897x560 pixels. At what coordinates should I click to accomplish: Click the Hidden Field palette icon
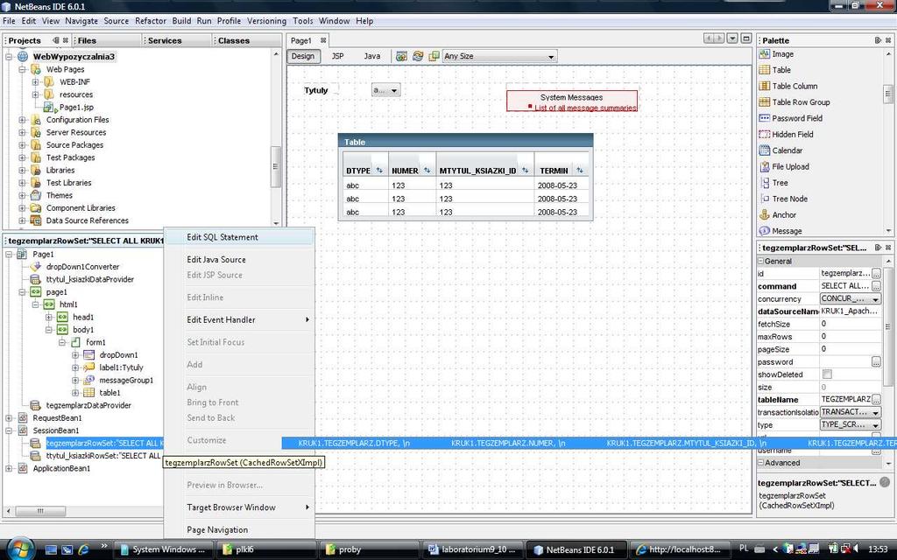coord(764,134)
